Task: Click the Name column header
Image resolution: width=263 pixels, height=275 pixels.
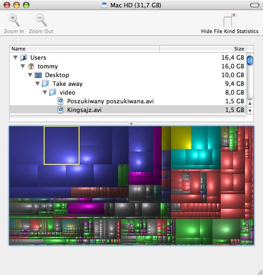Action: pyautogui.click(x=84, y=49)
